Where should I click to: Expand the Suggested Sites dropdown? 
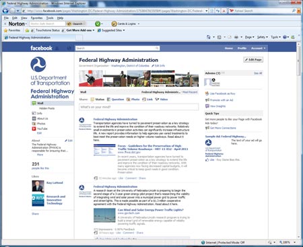124,30
